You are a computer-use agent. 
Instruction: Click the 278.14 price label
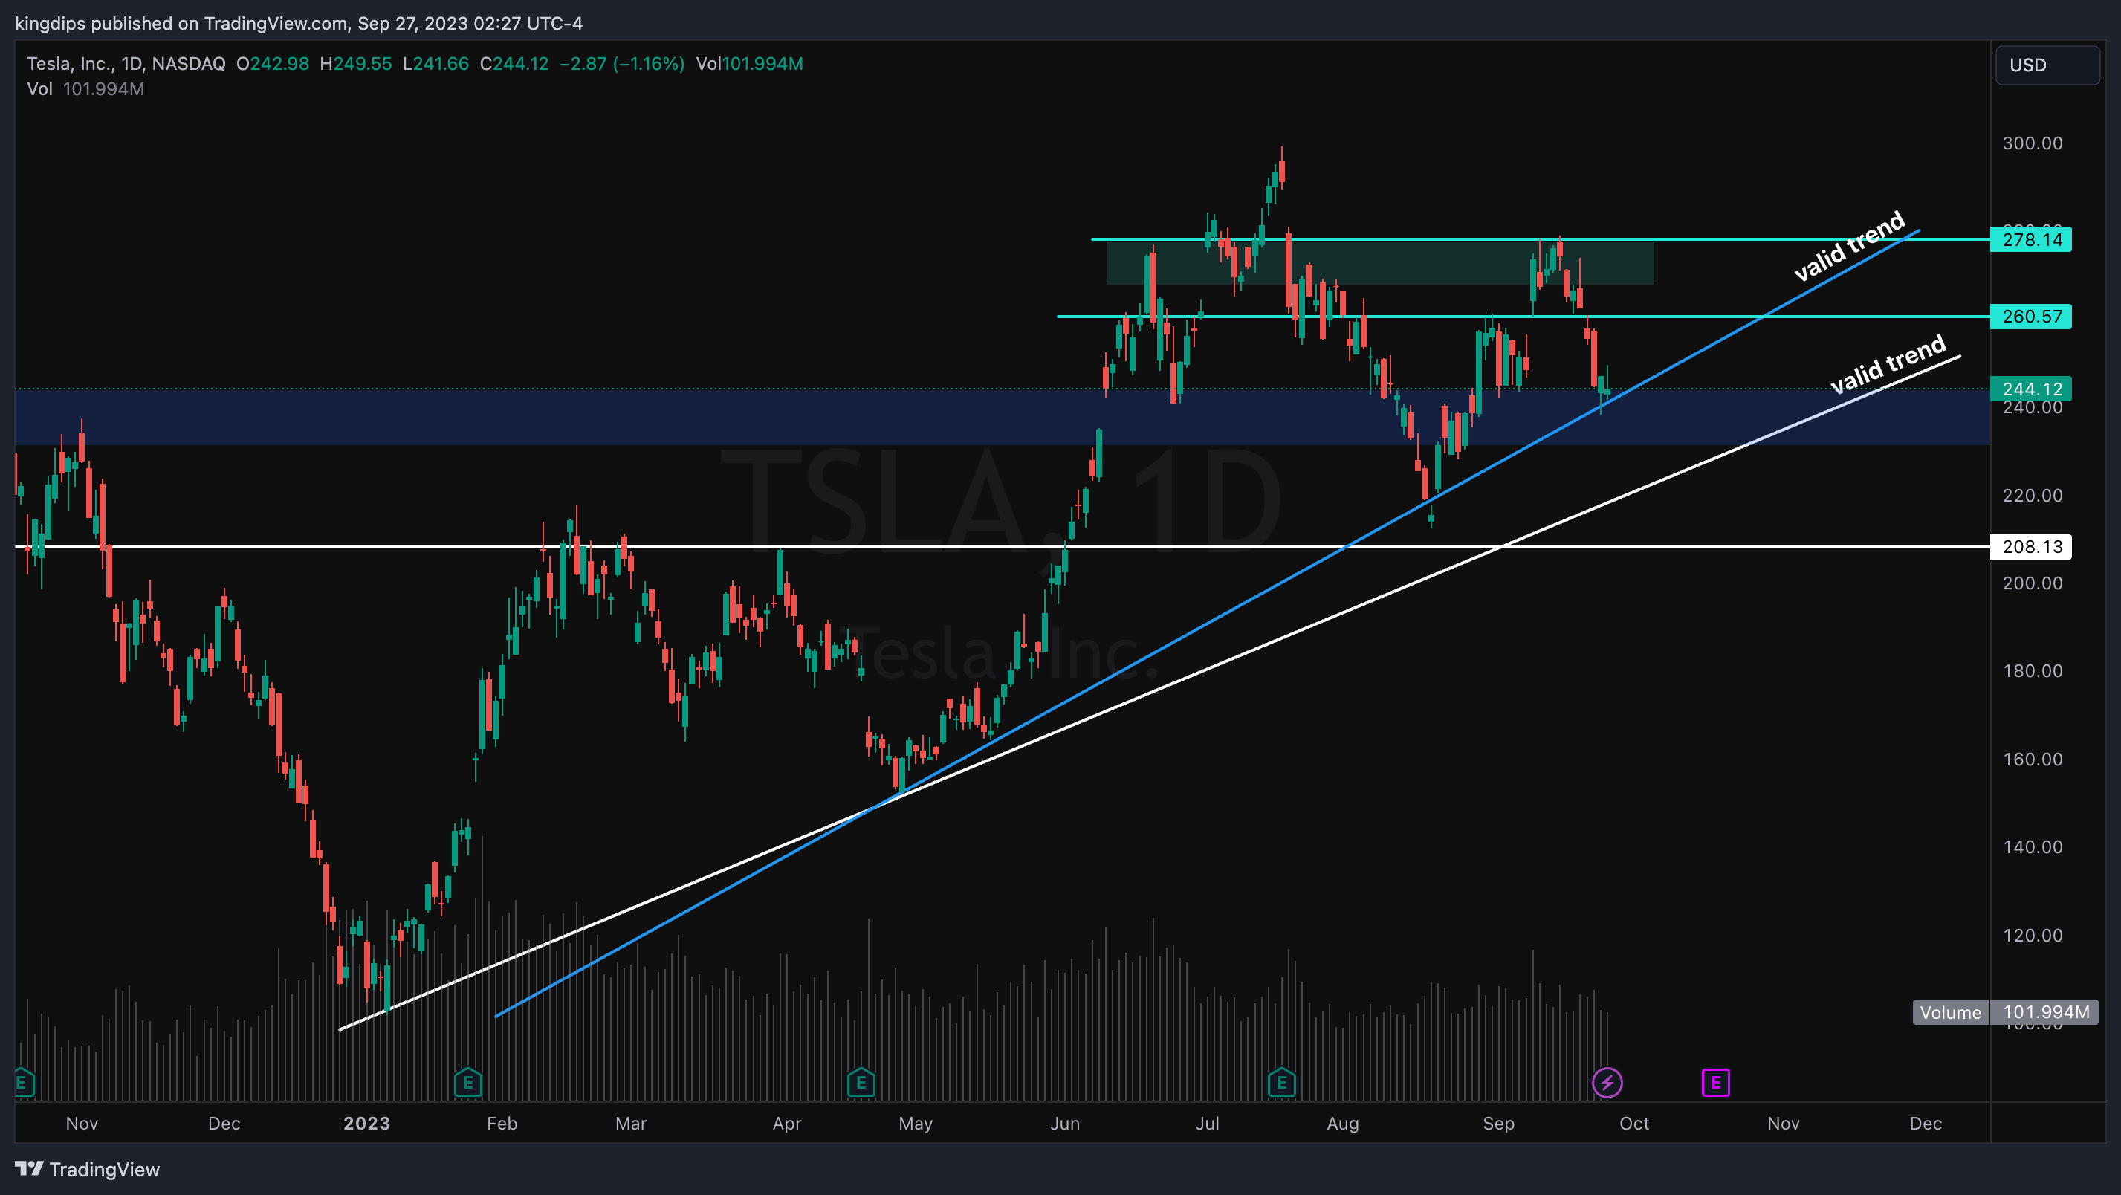pyautogui.click(x=2031, y=239)
